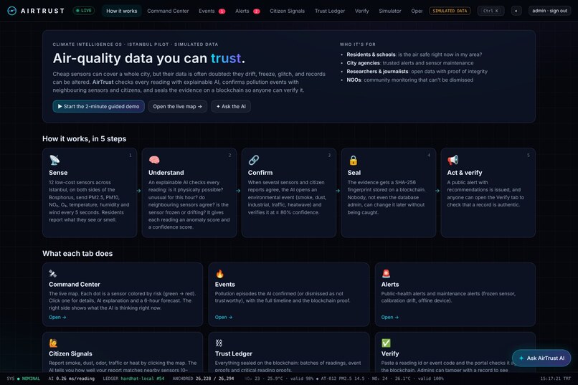This screenshot has width=578, height=385.
Task: Follow Open link under Events card
Action: pos(224,317)
